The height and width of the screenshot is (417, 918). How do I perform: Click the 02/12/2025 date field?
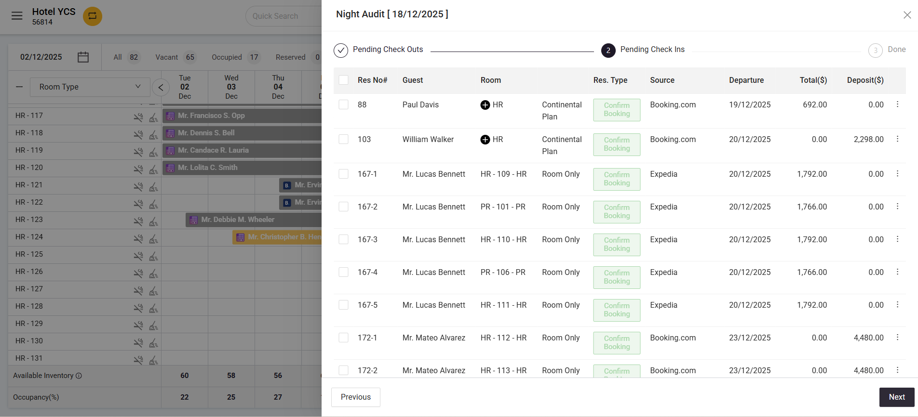point(41,57)
